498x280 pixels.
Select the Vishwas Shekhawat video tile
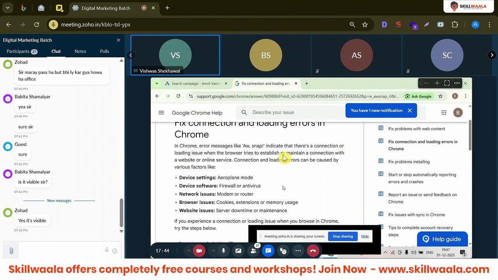tap(175, 55)
